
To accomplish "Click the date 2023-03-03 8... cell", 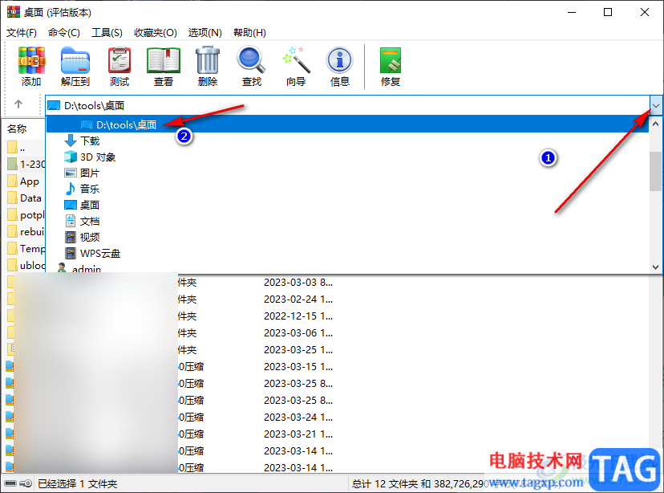I will point(298,283).
